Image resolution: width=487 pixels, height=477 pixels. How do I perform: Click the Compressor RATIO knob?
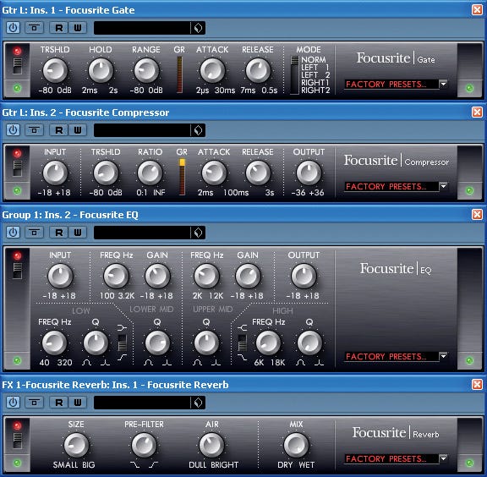coord(150,173)
